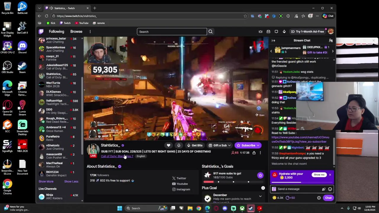
Task: Click the star icon on the sub goal
Action: pos(260,175)
